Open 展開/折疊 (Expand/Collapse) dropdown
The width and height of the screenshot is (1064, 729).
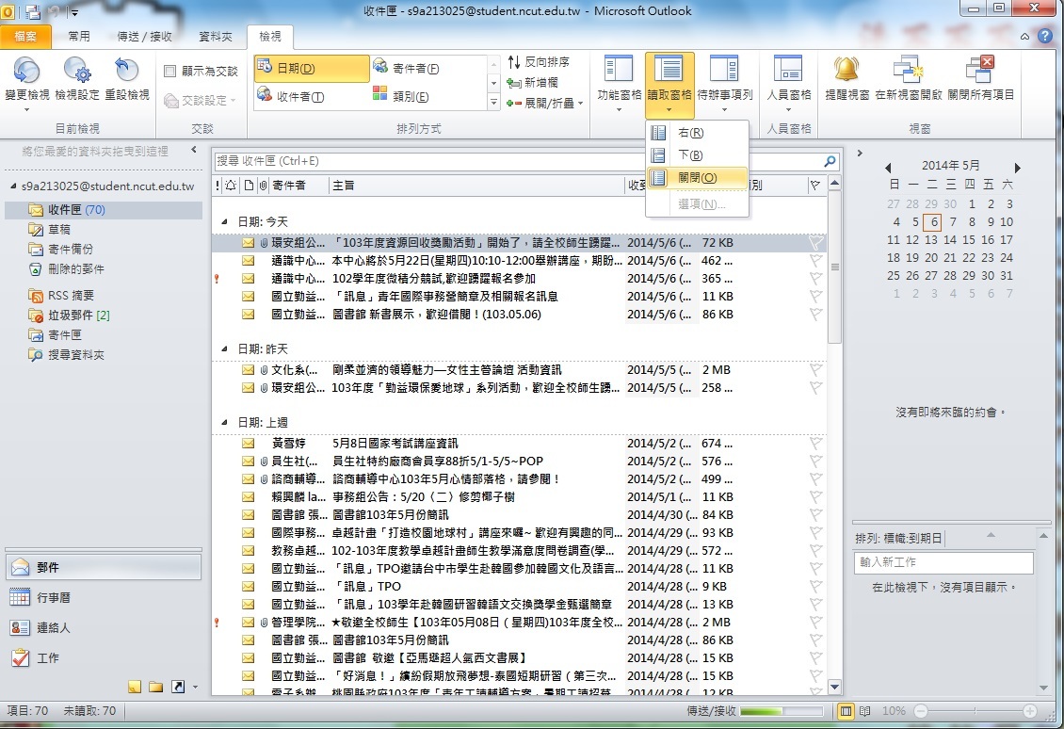pyautogui.click(x=545, y=104)
